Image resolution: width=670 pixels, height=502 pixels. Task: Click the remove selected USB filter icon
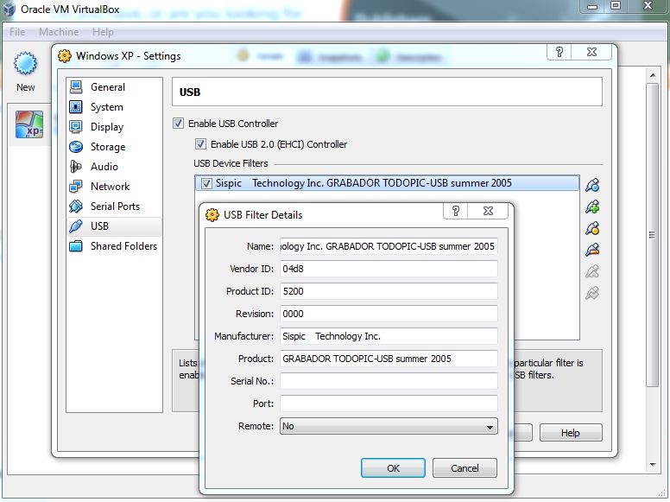pyautogui.click(x=592, y=250)
